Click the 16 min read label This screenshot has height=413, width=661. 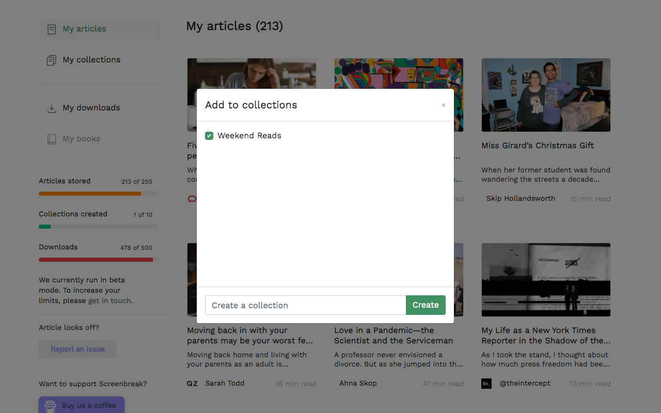pos(296,384)
